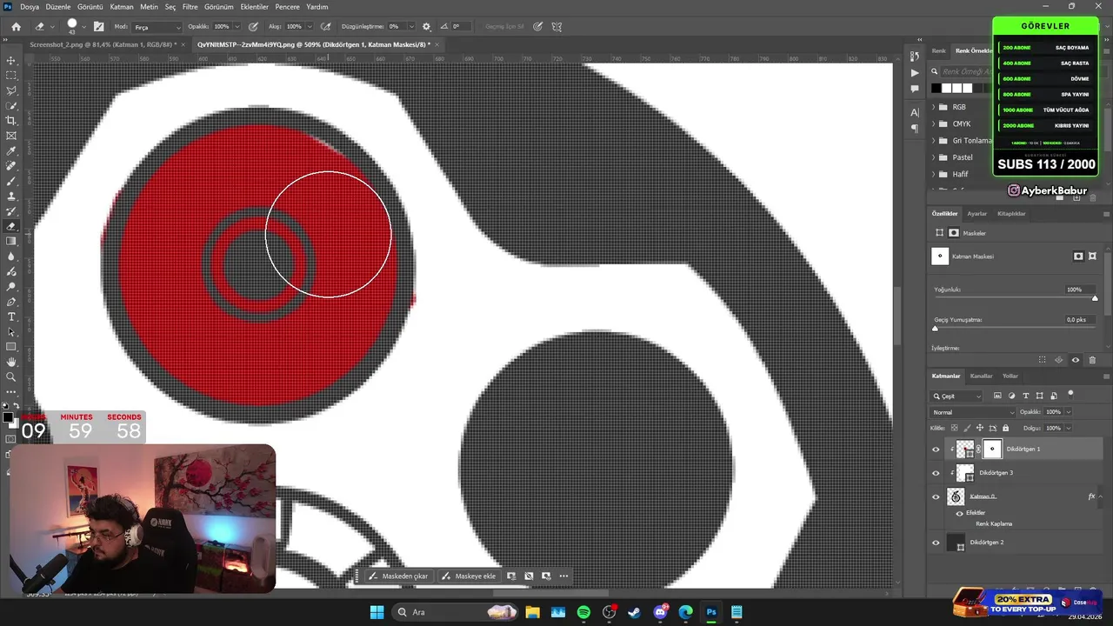Toggle layer filter on/off switch
This screenshot has width=1113, height=626.
click(1070, 395)
